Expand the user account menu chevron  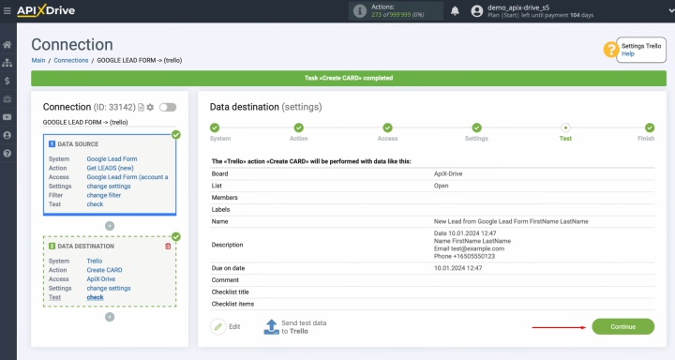click(670, 11)
